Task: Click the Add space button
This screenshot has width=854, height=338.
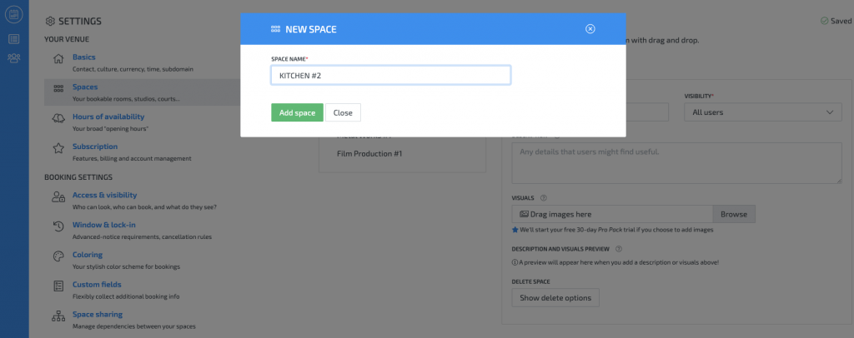Action: point(297,112)
